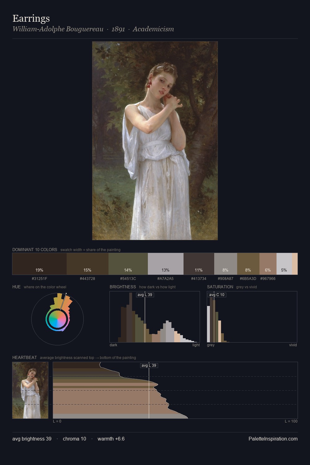Click the hex code #31251F

click(x=39, y=279)
